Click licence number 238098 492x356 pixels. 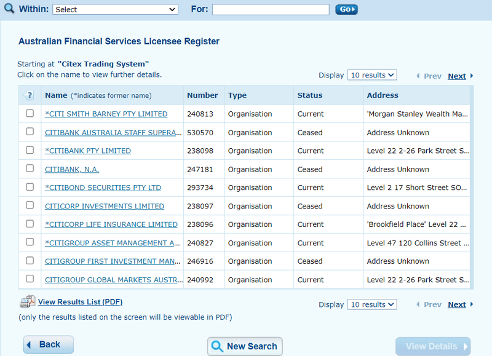(x=200, y=151)
